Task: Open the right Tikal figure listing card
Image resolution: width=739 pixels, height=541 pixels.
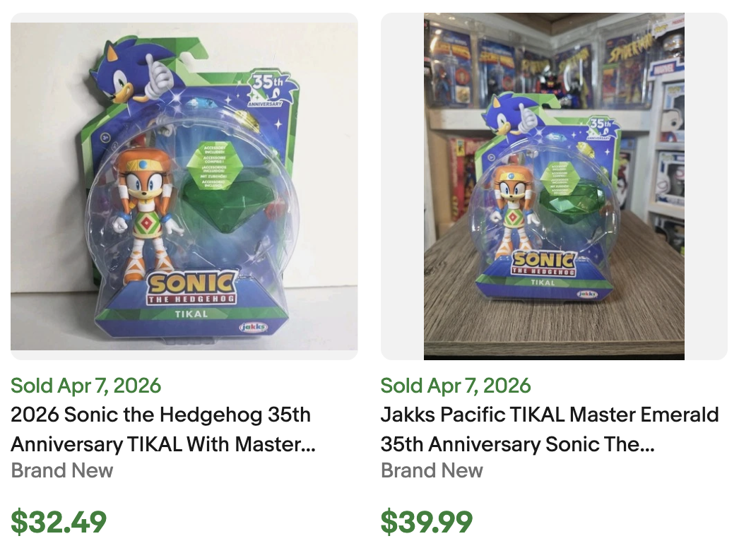Action: point(555,283)
